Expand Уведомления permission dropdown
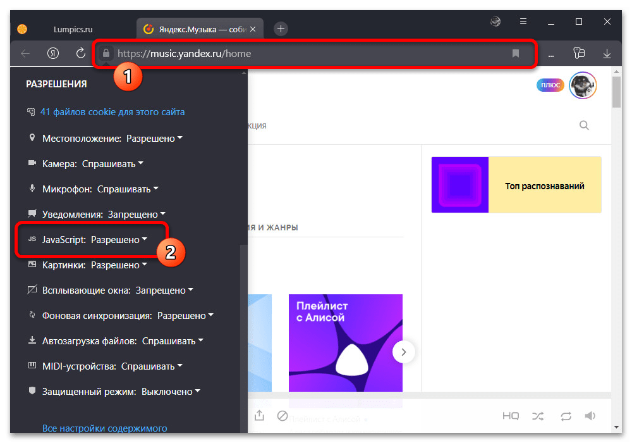Viewport: 632px width, 443px height. click(x=137, y=215)
